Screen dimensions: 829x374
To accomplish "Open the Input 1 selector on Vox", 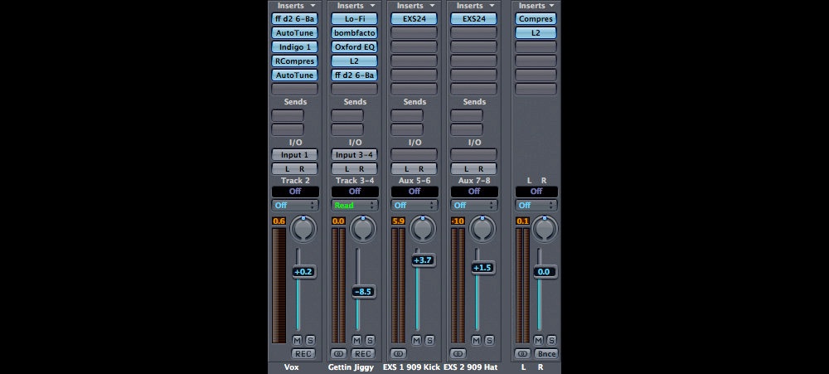I will point(295,155).
